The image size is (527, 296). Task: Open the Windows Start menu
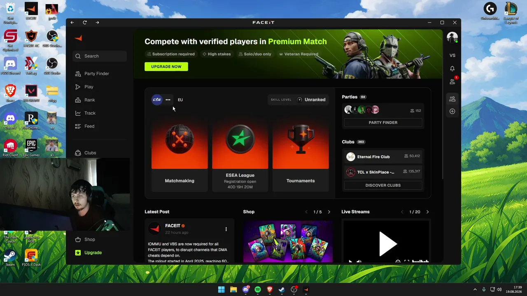pos(222,289)
